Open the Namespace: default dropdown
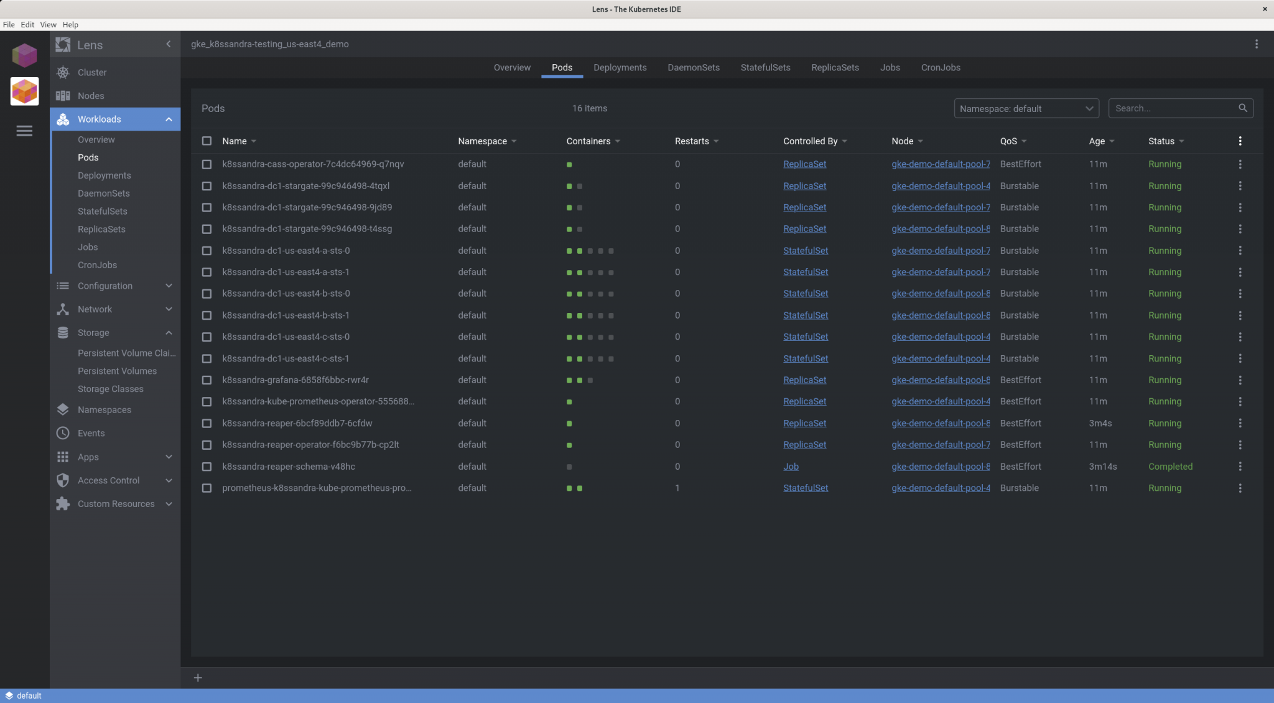Image resolution: width=1274 pixels, height=703 pixels. coord(1026,108)
